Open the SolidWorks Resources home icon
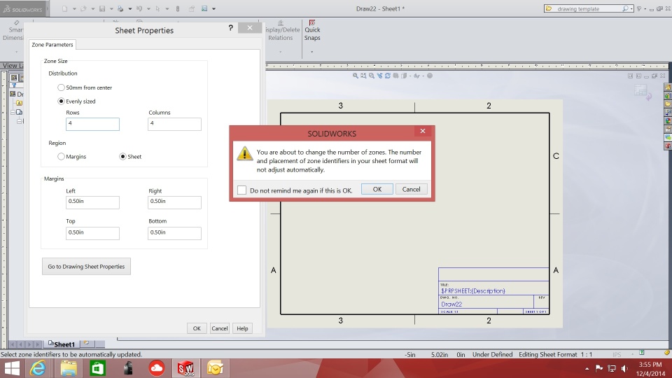 pyautogui.click(x=668, y=87)
